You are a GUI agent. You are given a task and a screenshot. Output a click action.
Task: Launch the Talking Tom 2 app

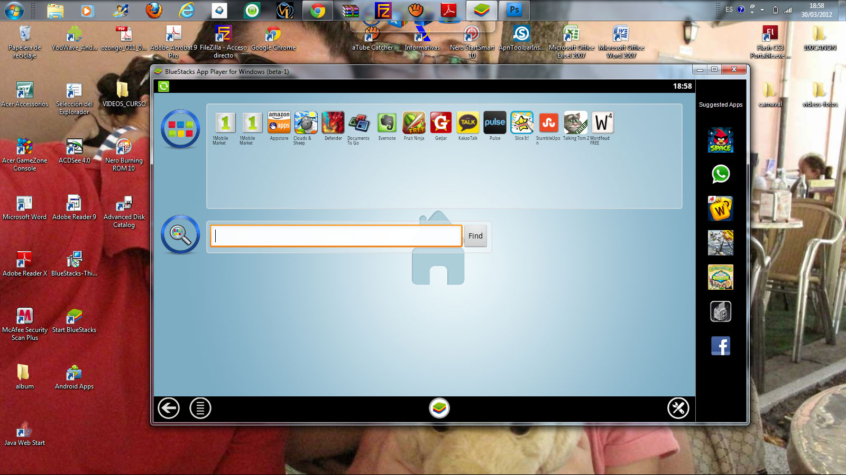point(576,122)
